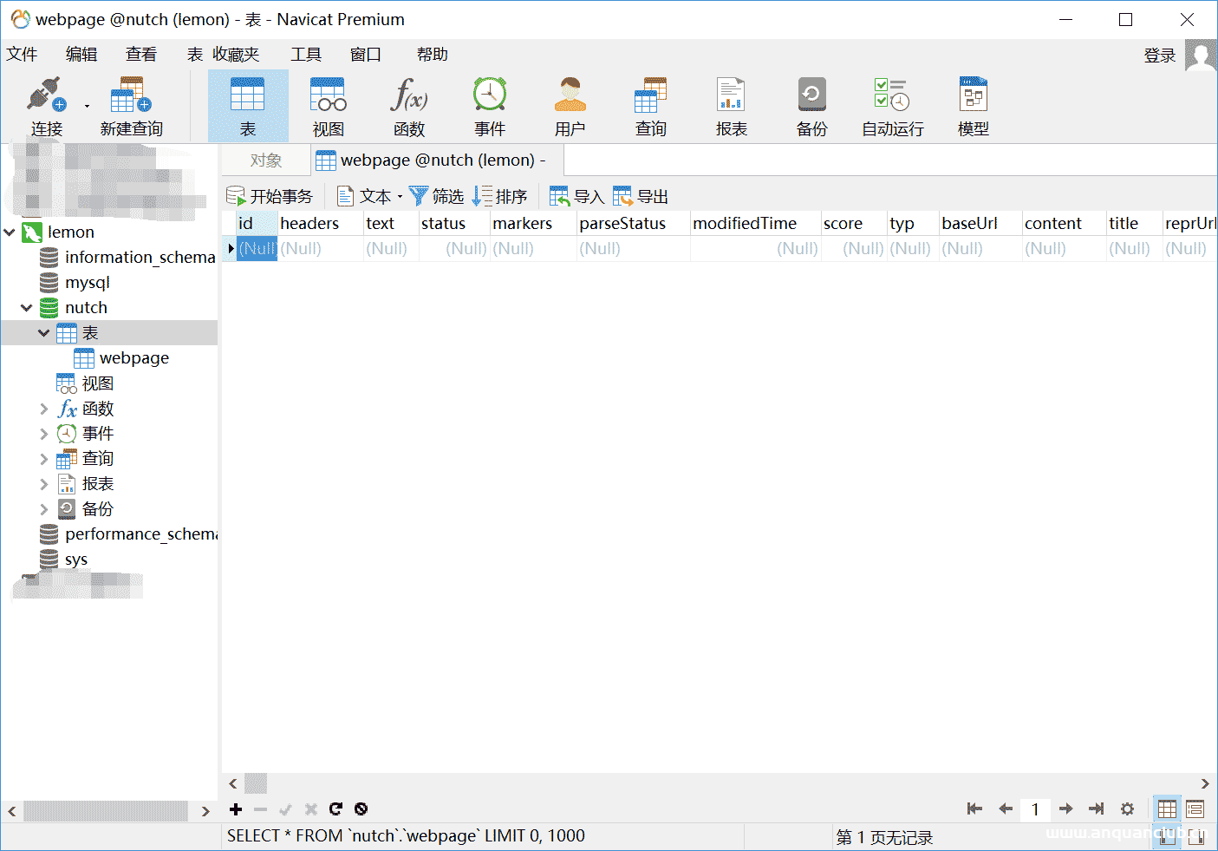Click the 筛选 (Filter) button
Image resolution: width=1218 pixels, height=851 pixels.
[437, 197]
